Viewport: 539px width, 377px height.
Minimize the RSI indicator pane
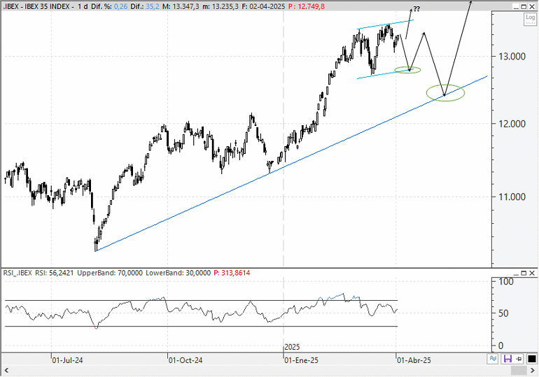[516, 273]
